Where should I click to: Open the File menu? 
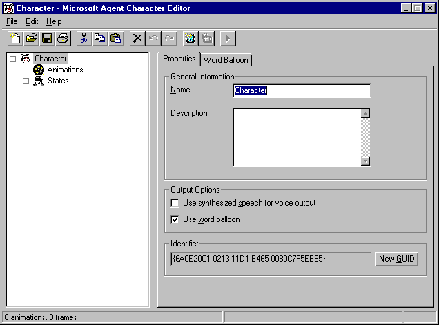pos(12,21)
